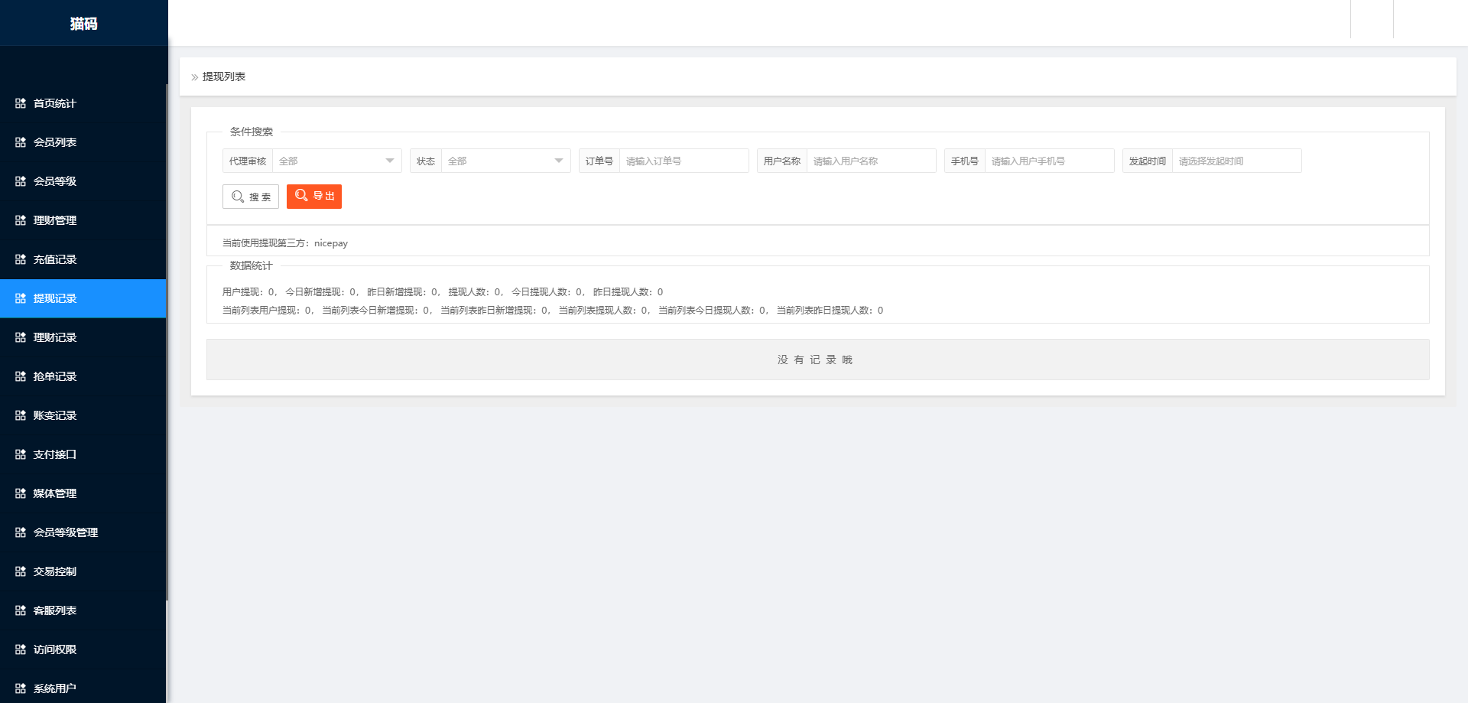Focus the 请输入用户手机号 field
Image resolution: width=1468 pixels, height=703 pixels.
[x=1048, y=161]
